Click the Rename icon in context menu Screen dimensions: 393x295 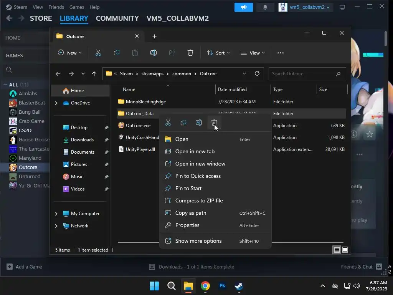(x=198, y=123)
